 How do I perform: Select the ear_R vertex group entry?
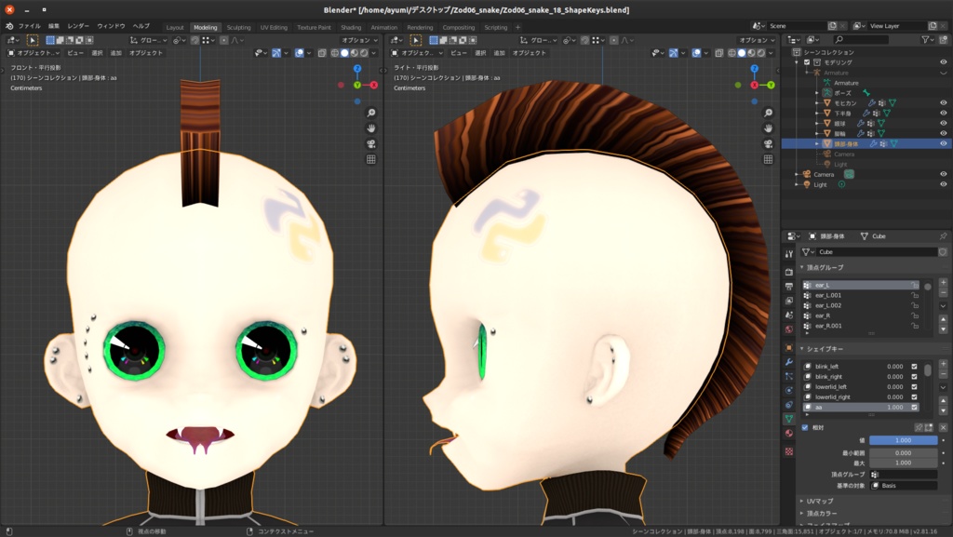pyautogui.click(x=824, y=317)
